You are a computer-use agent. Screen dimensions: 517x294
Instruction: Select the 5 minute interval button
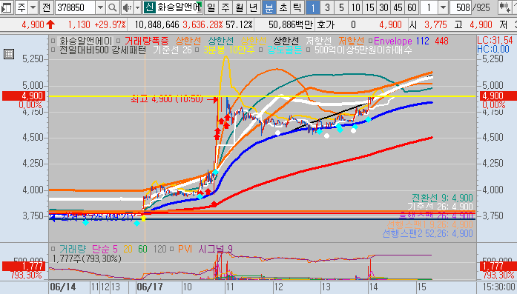coord(341,7)
